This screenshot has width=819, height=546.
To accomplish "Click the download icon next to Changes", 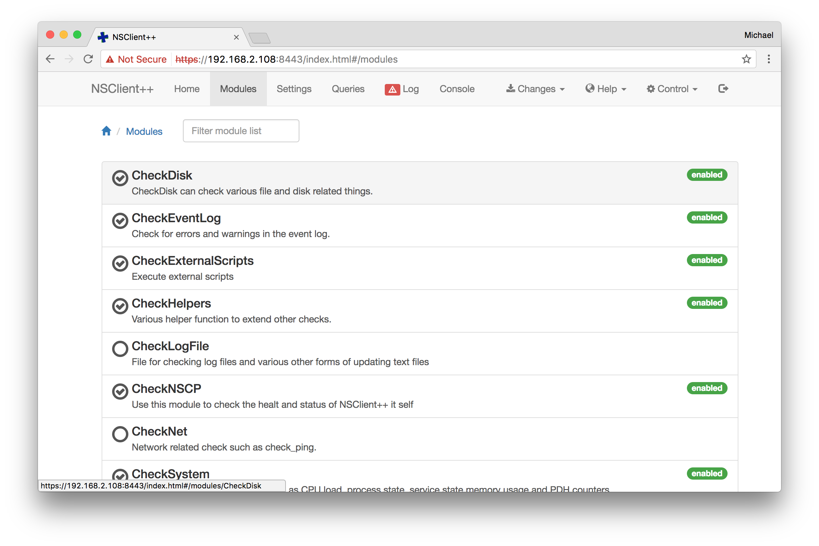I will [x=510, y=88].
